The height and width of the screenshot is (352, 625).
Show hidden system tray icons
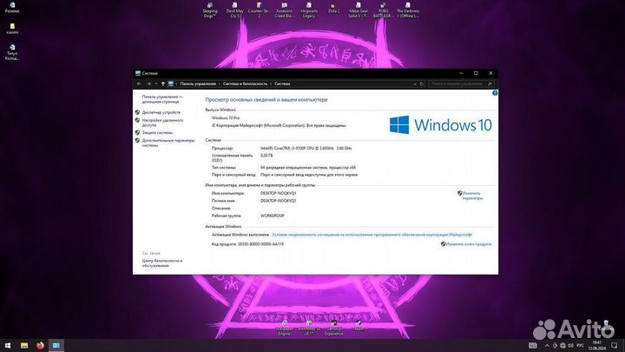547,345
